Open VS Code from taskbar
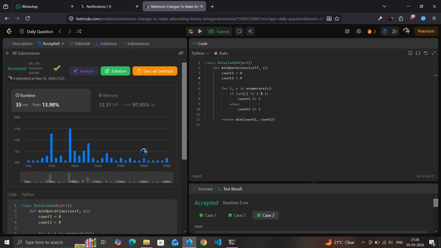This screenshot has height=248, width=441. pyautogui.click(x=218, y=242)
